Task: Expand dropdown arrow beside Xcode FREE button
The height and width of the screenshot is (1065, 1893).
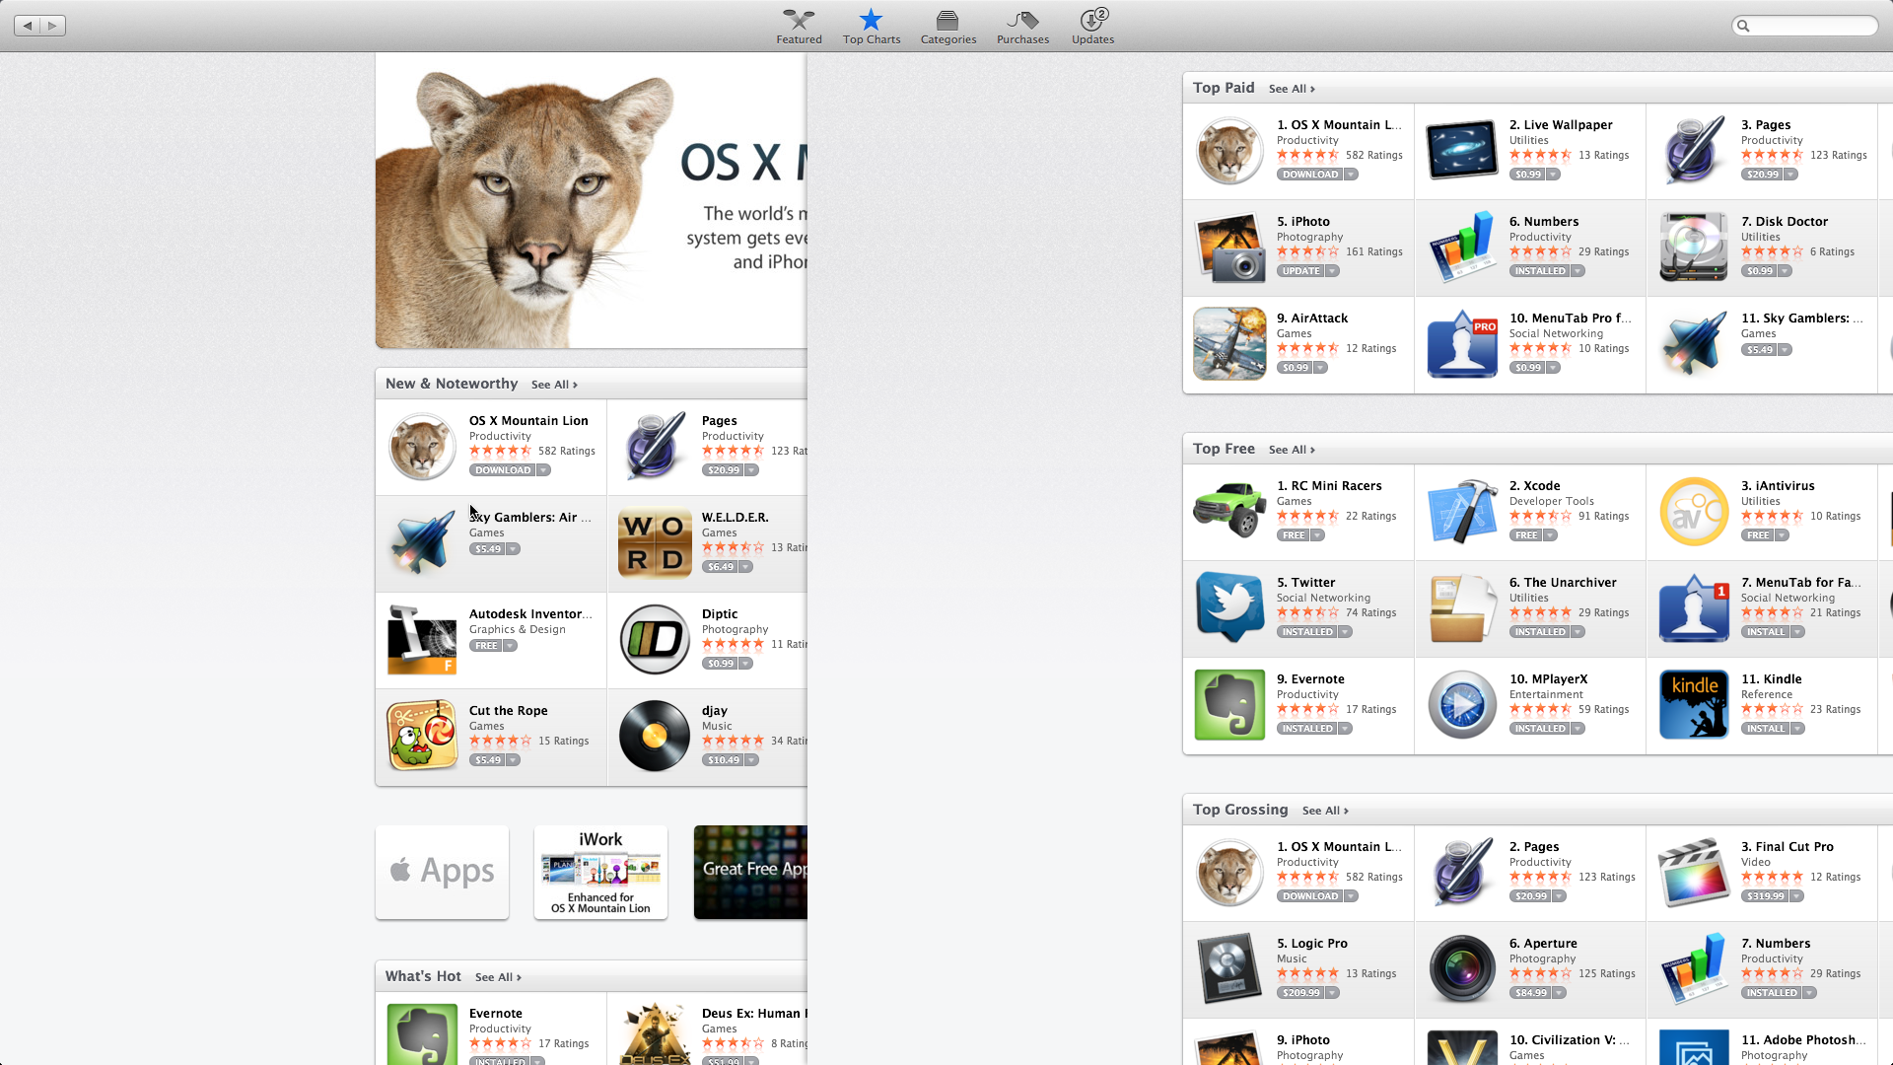Action: [x=1550, y=535]
